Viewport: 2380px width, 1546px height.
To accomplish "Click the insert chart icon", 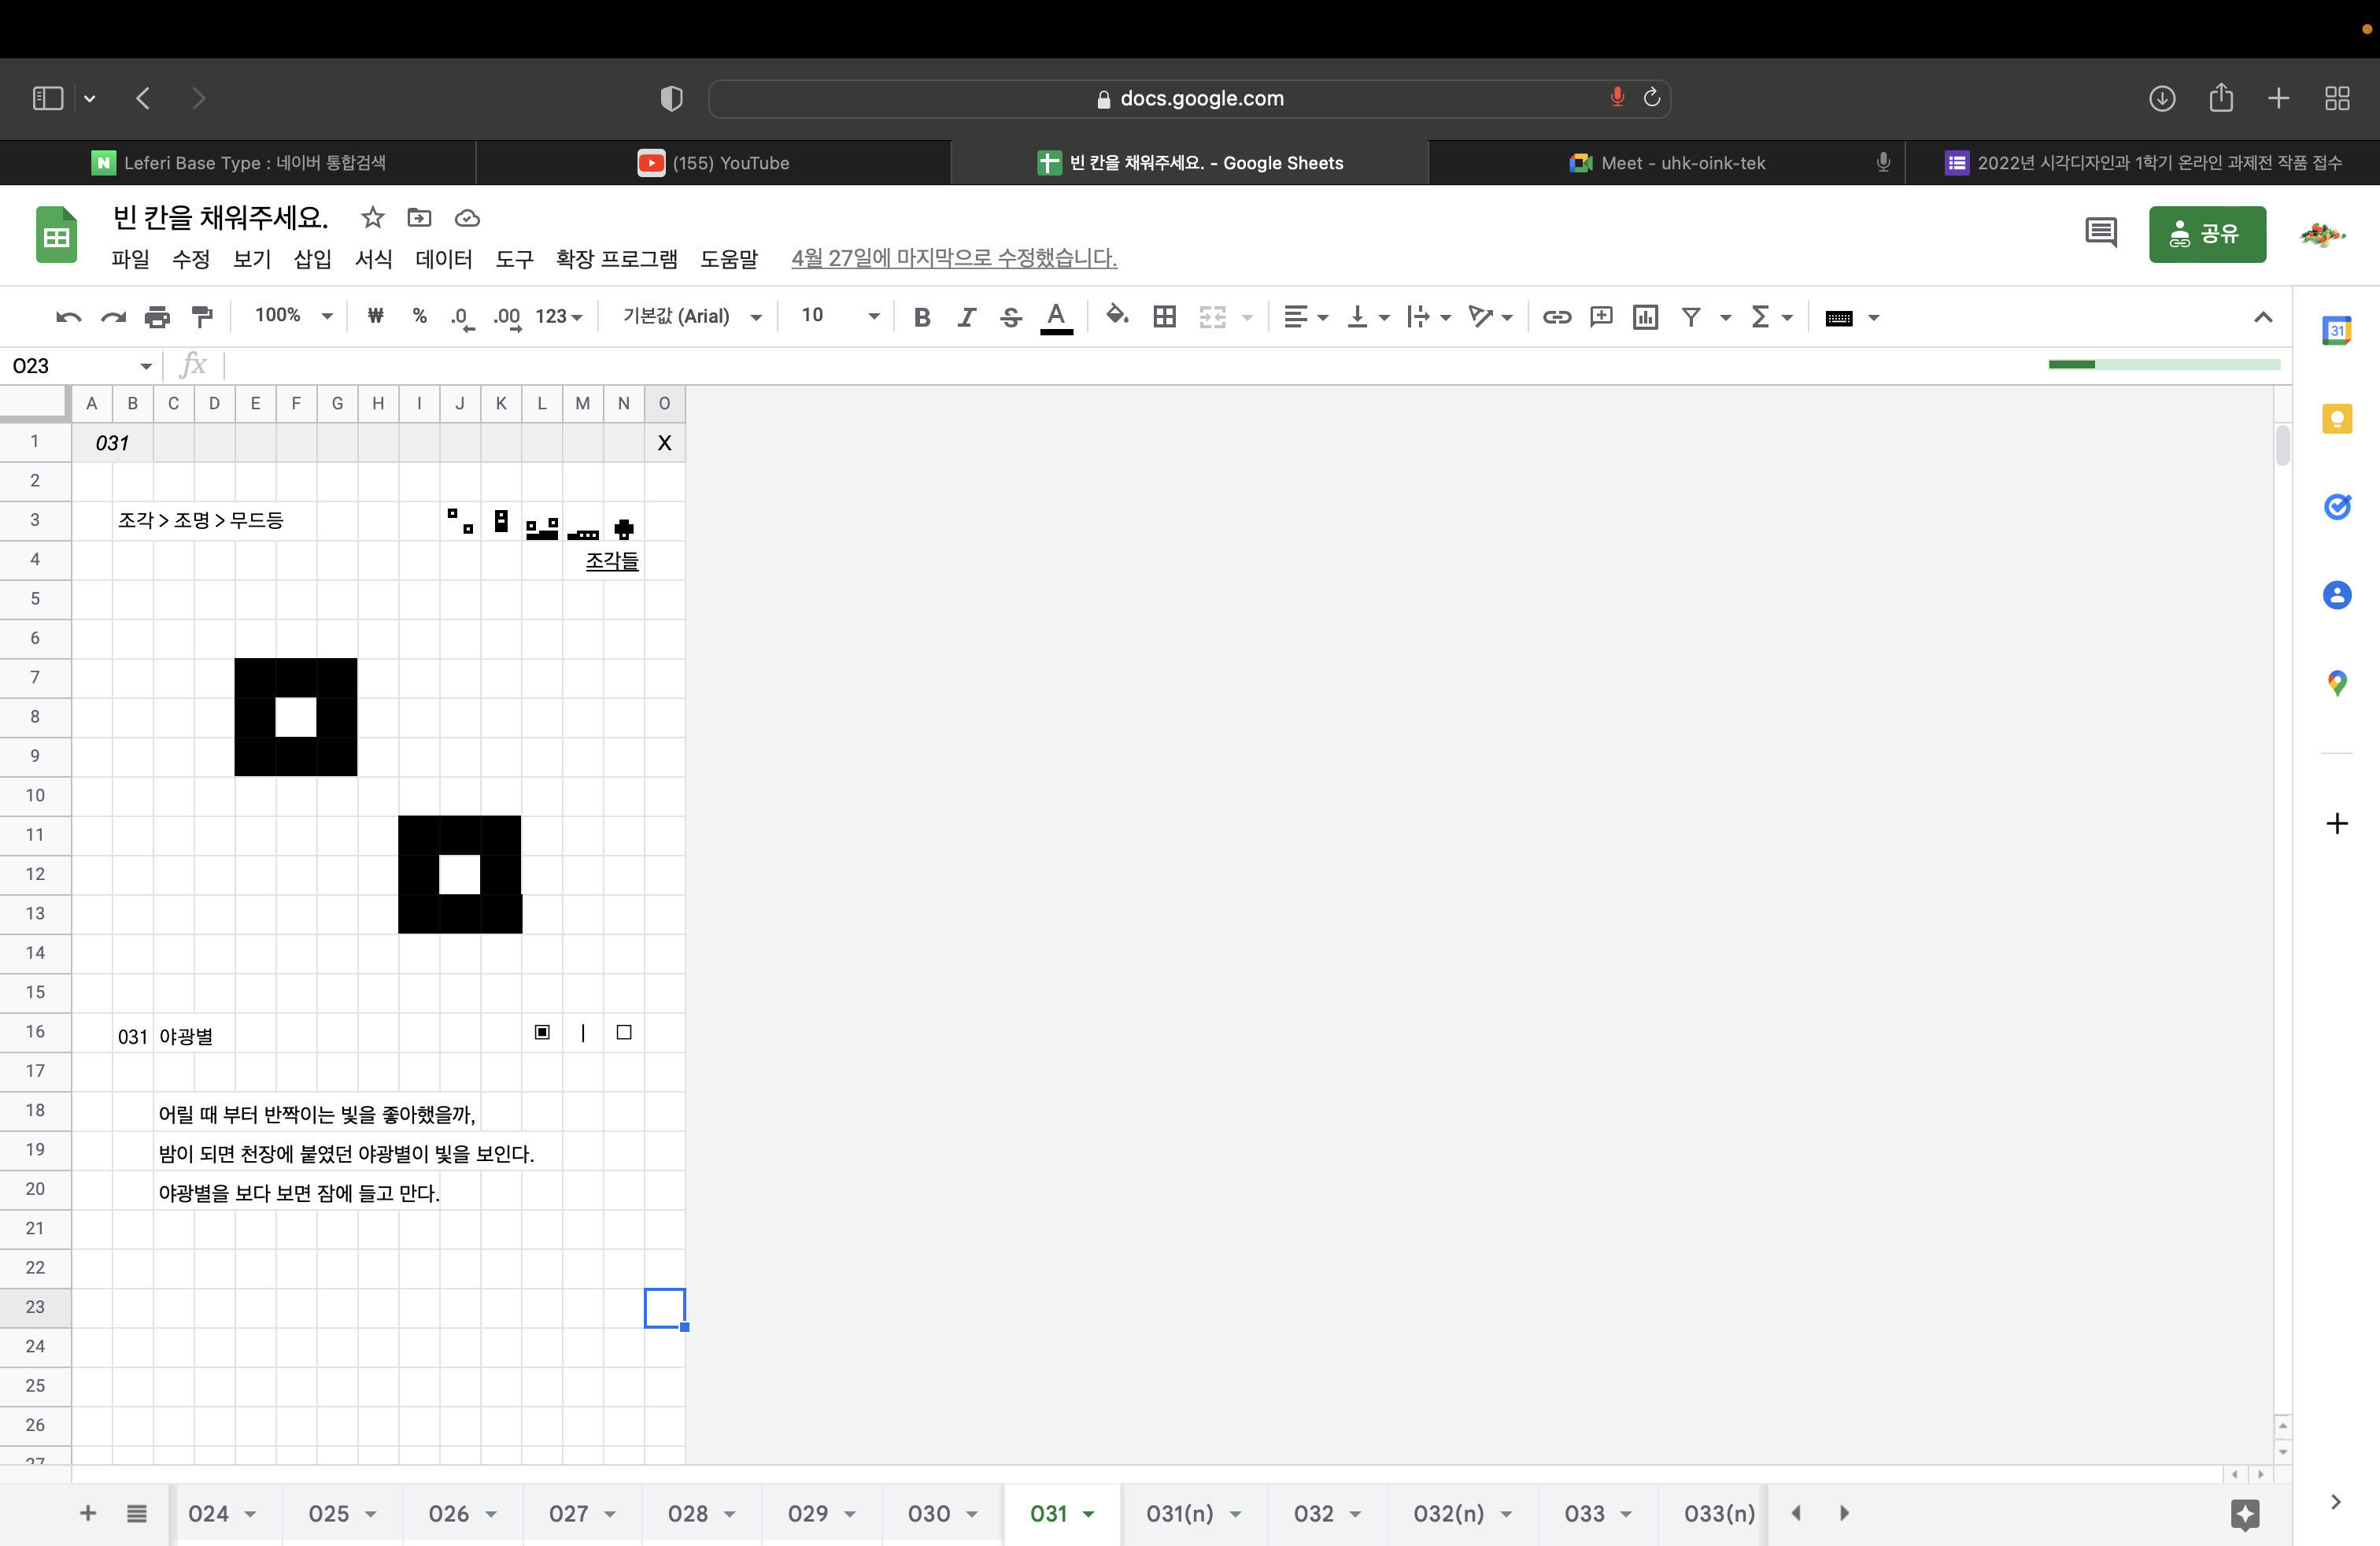I will (x=1645, y=317).
